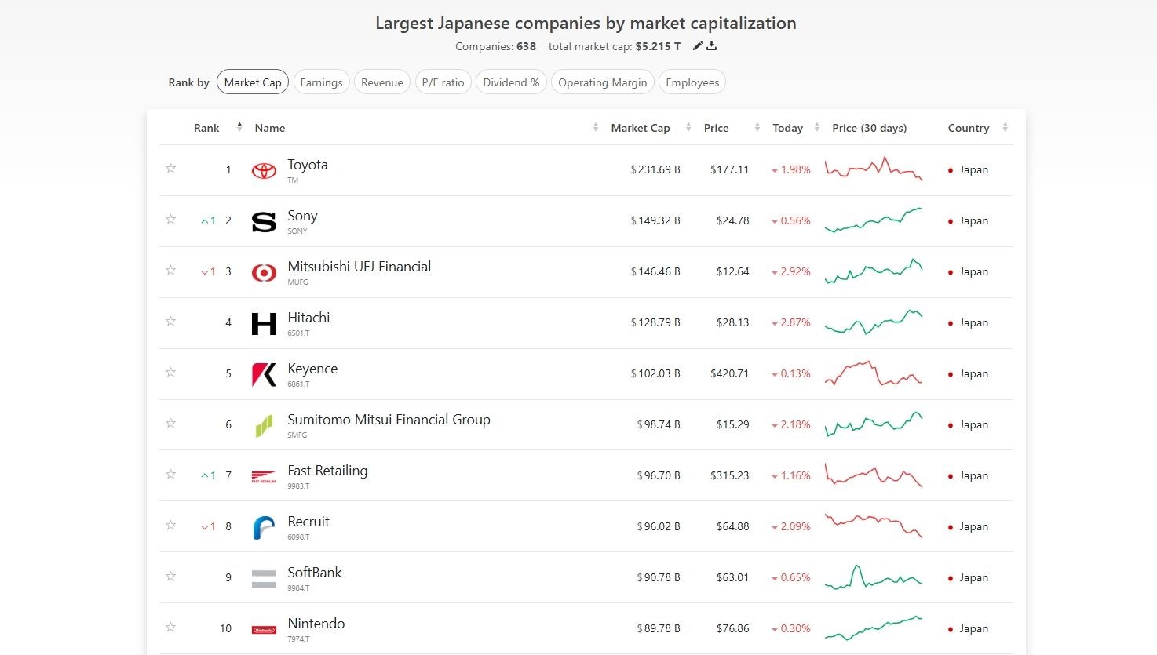The width and height of the screenshot is (1157, 655).
Task: Click SoftBank's 30-day price sparkline
Action: [x=873, y=577]
